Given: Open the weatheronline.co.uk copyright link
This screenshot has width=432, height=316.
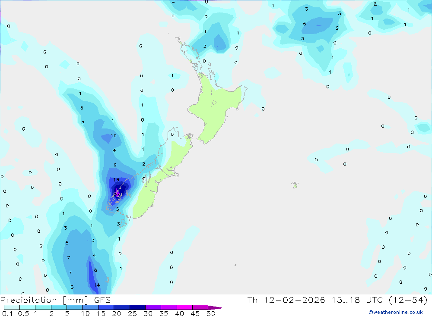Looking at the screenshot, I should tap(396, 312).
